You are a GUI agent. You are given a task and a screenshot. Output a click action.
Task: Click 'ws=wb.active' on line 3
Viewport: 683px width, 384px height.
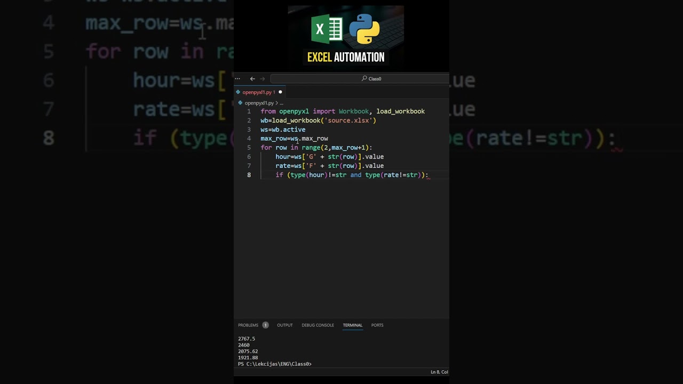tap(283, 130)
